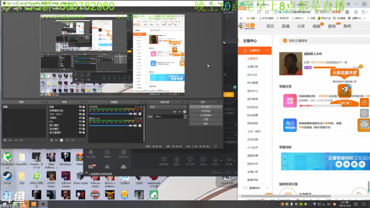
Task: Remove selected source in OBS sources panel
Action: click(56, 141)
